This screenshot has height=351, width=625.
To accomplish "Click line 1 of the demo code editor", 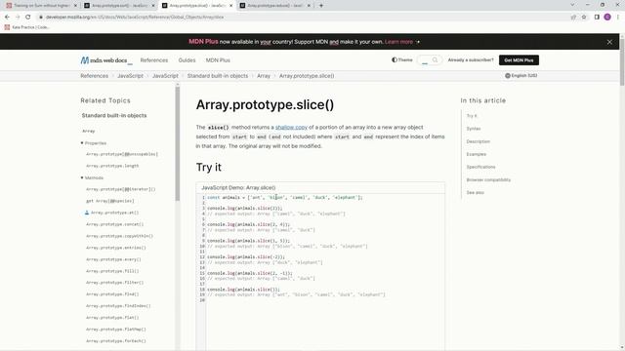I will pos(285,197).
